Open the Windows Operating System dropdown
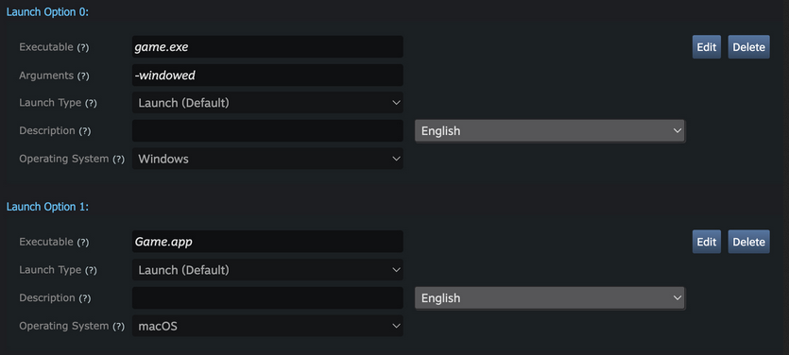The width and height of the screenshot is (789, 355). (x=267, y=159)
